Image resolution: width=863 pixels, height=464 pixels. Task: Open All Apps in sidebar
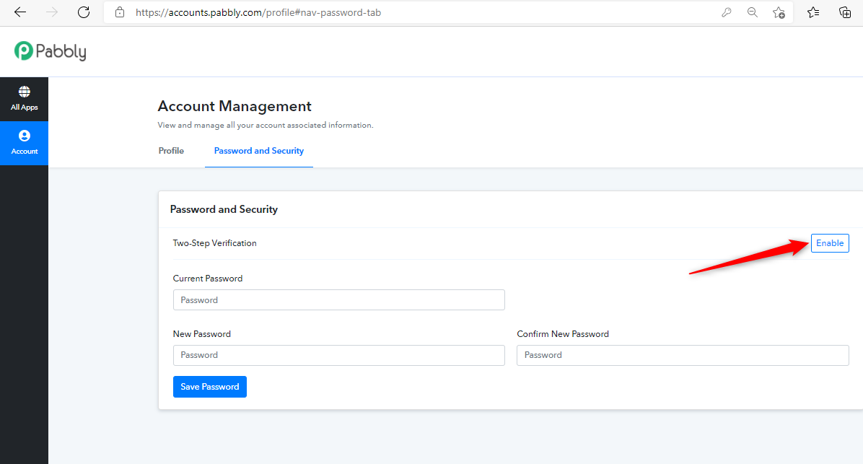(x=25, y=99)
